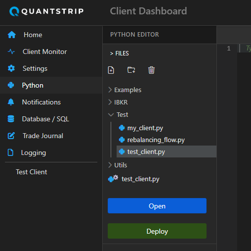Click the Home house icon
This screenshot has width=251, height=251.
coord(12,35)
